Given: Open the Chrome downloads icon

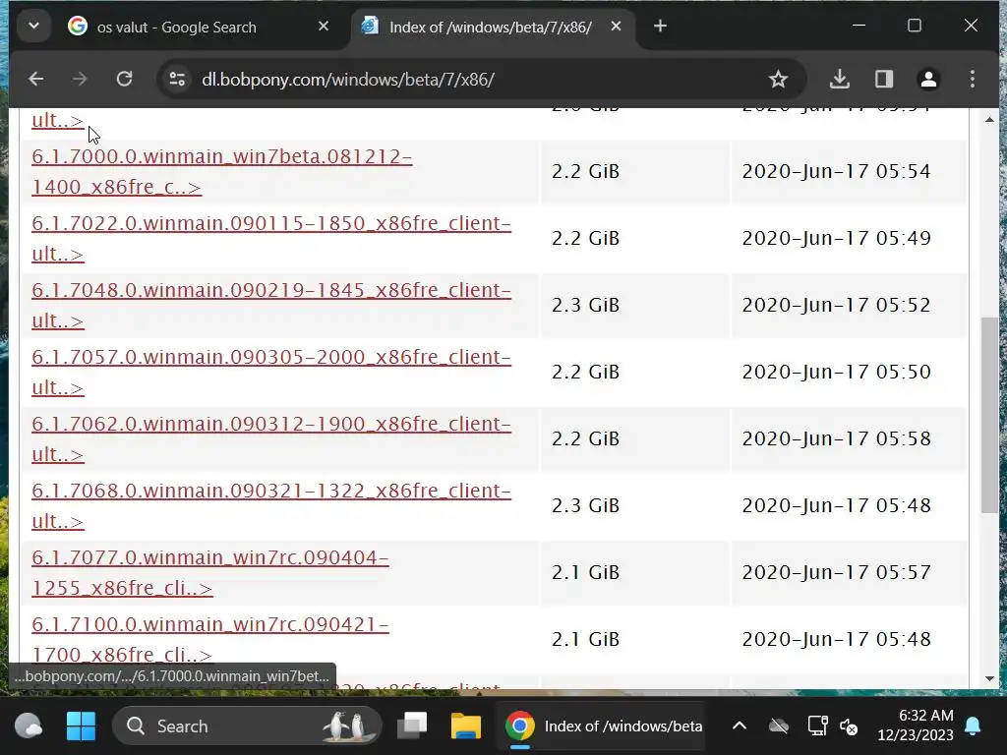Looking at the screenshot, I should (840, 79).
